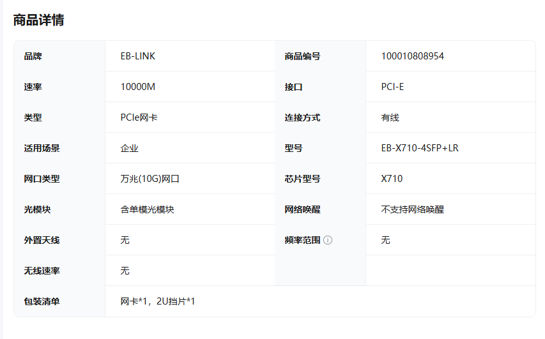Viewport: 545px width, 339px height.
Task: Click the 商品编号 label
Action: [x=302, y=56]
